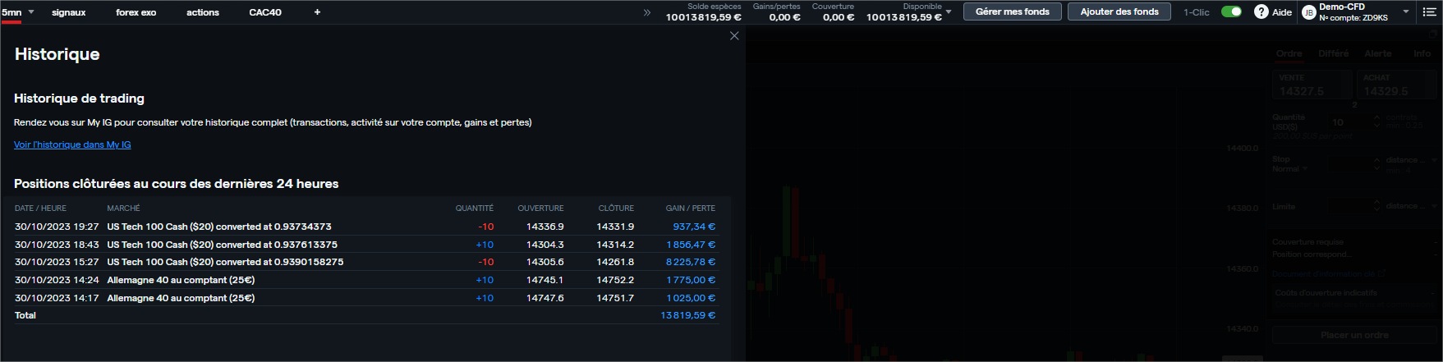Open the Aide help icon
This screenshot has width=1443, height=362.
[1261, 12]
